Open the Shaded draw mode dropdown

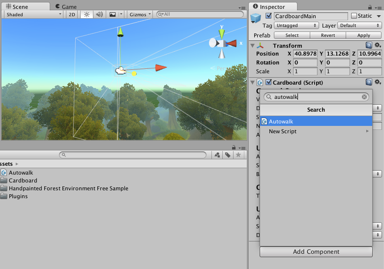[33, 14]
